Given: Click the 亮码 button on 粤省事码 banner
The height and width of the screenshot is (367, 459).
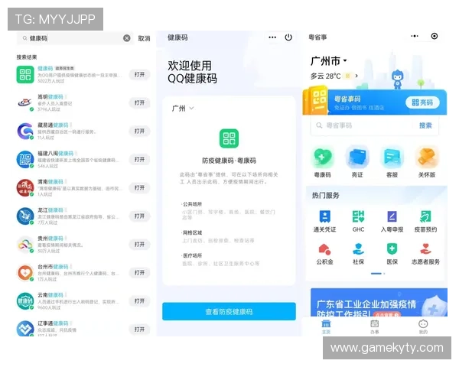Looking at the screenshot, I should pyautogui.click(x=422, y=102).
